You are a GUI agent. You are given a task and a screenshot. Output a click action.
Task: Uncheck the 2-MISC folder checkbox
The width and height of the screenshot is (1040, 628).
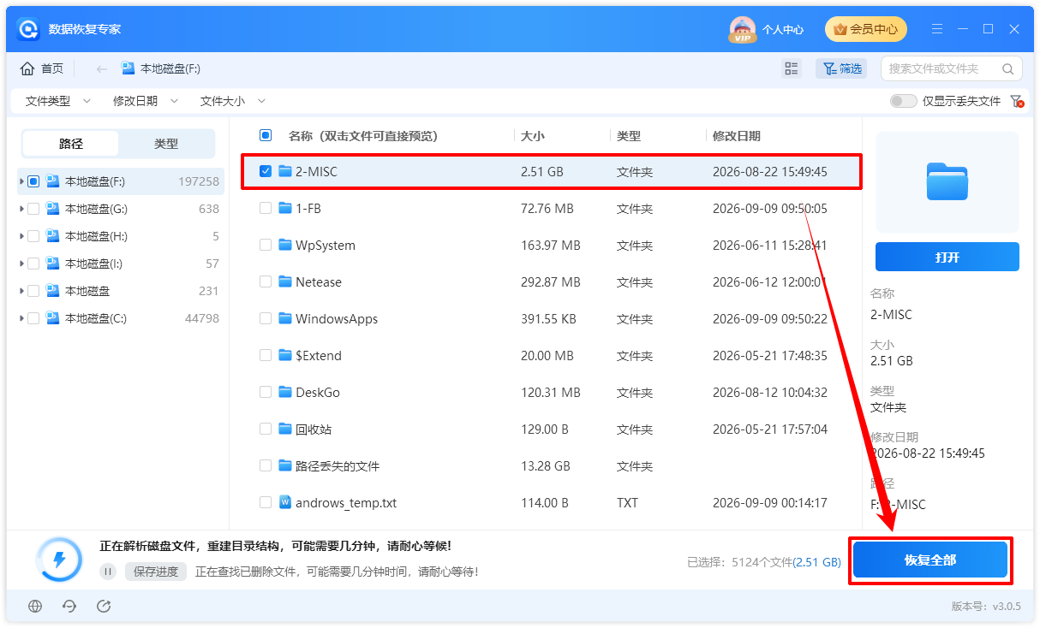(266, 171)
